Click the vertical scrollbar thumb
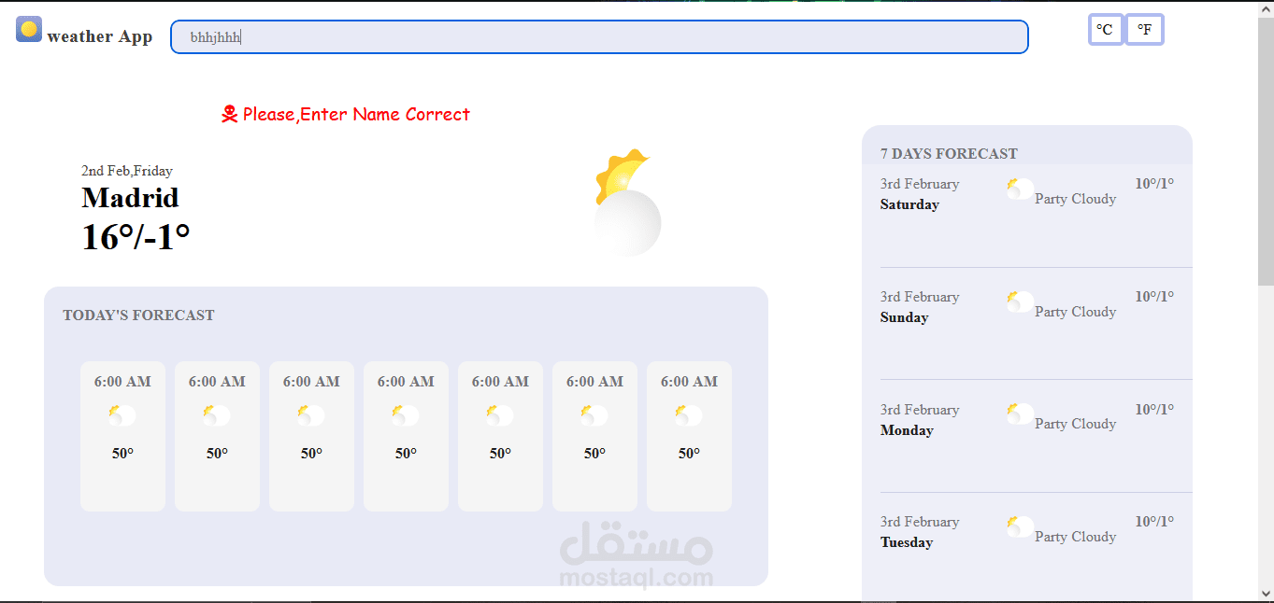 (x=1266, y=152)
